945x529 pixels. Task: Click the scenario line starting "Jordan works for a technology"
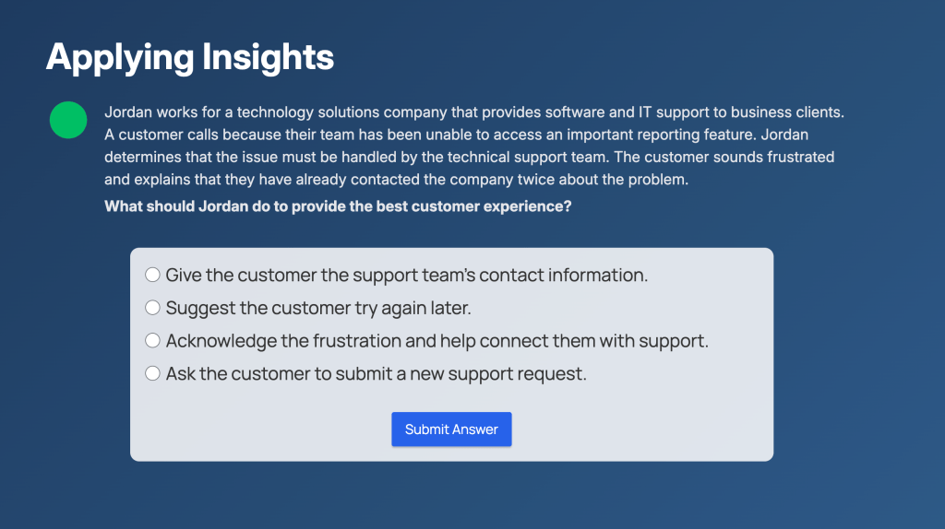point(474,112)
